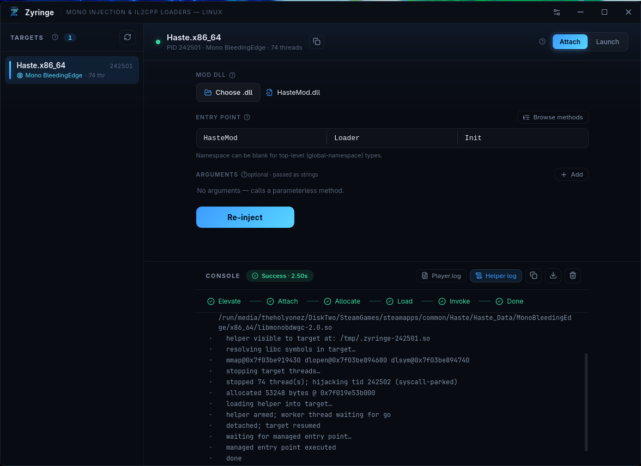Click the Mono BleedingEdge globe icon in sidebar
641x466 pixels.
click(20, 75)
